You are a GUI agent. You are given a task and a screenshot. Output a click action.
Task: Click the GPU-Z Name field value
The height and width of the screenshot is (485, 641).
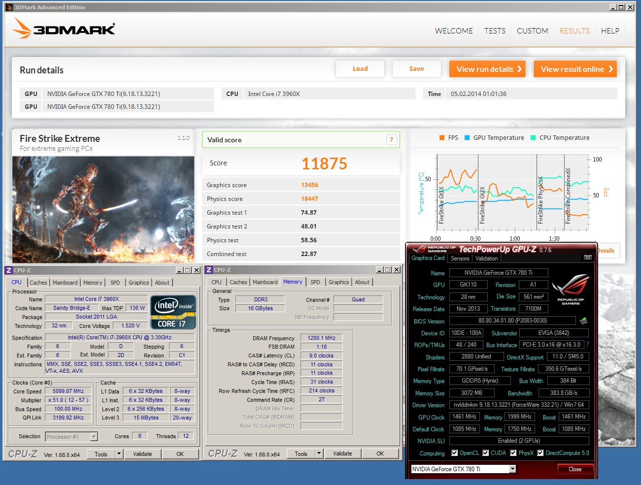pos(499,273)
